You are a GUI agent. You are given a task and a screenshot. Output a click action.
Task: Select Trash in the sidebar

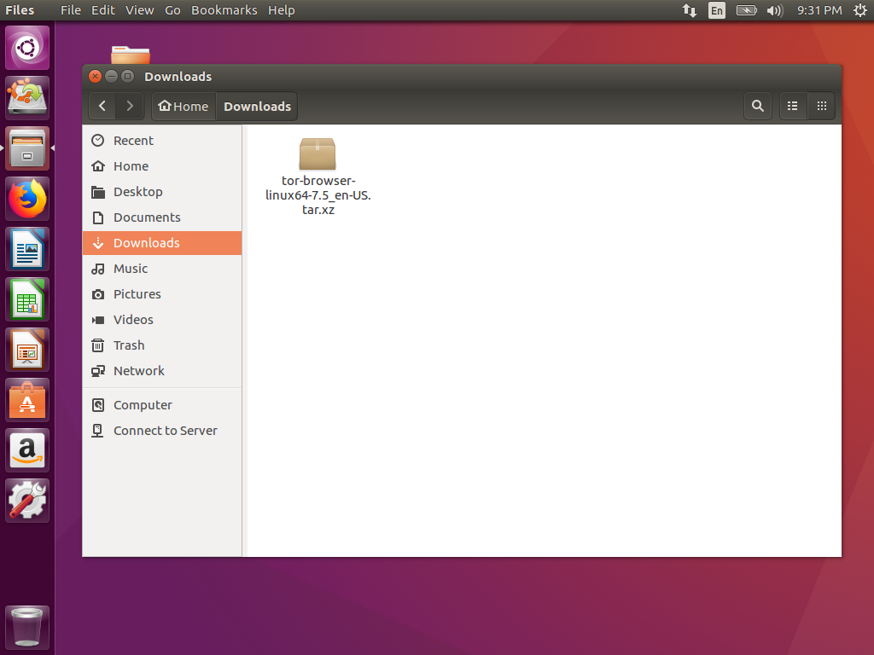[129, 345]
